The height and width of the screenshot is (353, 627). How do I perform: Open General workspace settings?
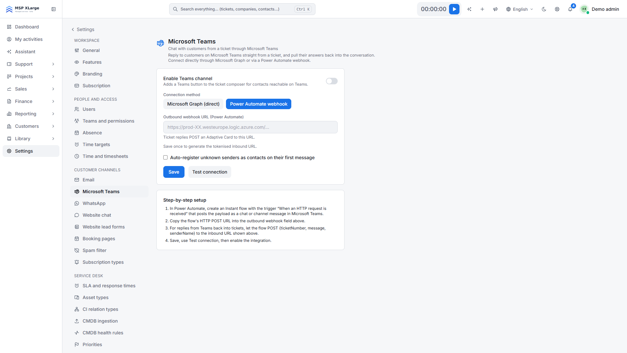(x=109, y=50)
